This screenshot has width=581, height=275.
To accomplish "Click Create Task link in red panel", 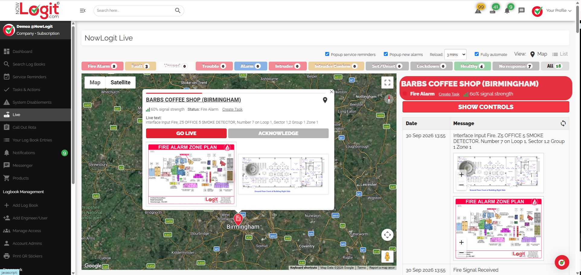I will pyautogui.click(x=449, y=94).
